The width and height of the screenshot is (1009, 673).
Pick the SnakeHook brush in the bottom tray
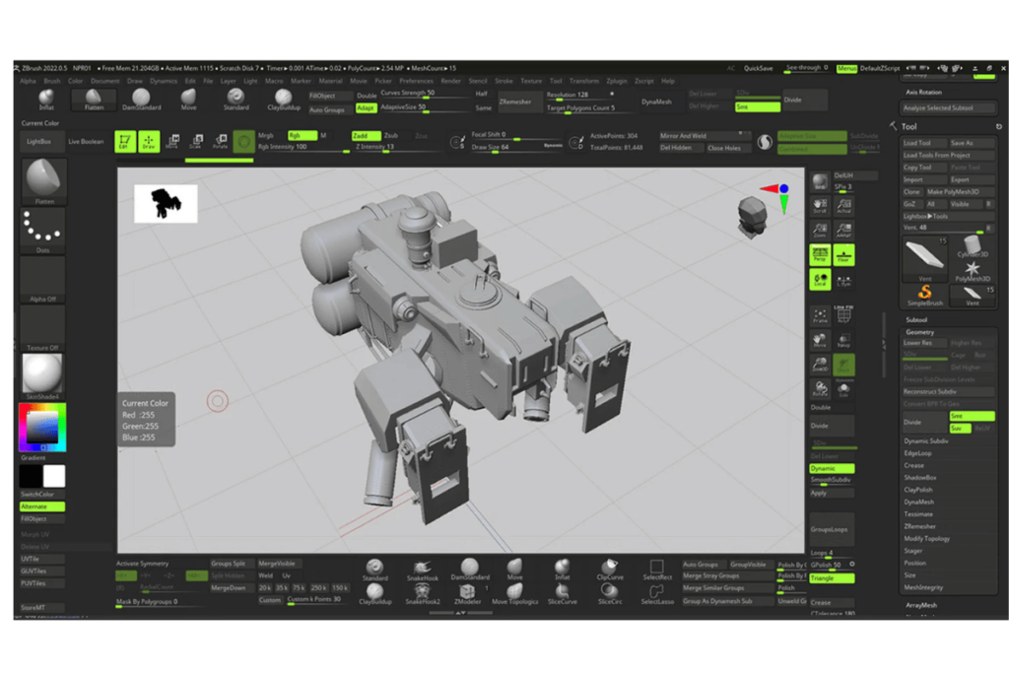click(423, 568)
